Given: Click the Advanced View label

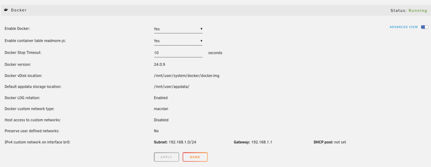Looking at the screenshot, I should [403, 27].
